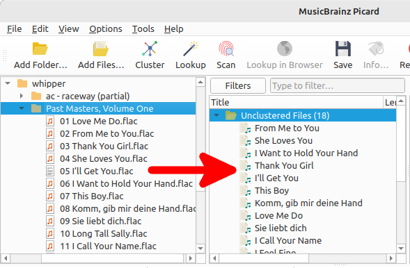This screenshot has width=410, height=268.
Task: Expand the ac - raceway (partial) folder
Action: click(22, 97)
